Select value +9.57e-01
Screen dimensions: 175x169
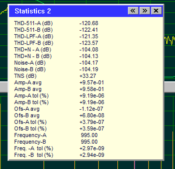pos(92,83)
